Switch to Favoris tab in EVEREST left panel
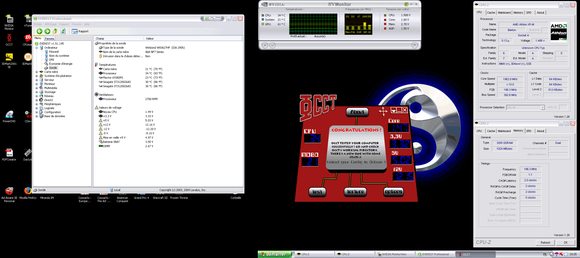The image size is (580, 258). pyautogui.click(x=50, y=39)
